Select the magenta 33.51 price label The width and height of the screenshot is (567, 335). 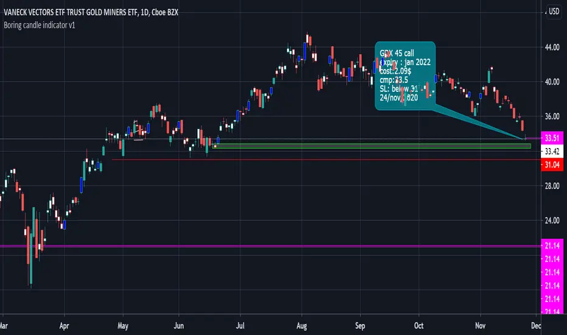552,138
